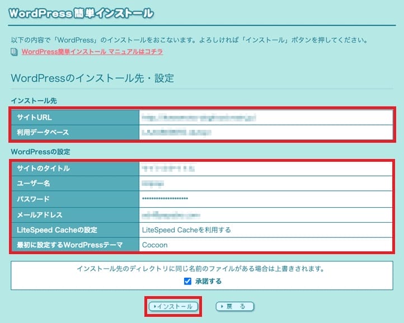Click the WordPressのインストール先・設定 heading
The height and width of the screenshot is (323, 404).
[x=92, y=78]
